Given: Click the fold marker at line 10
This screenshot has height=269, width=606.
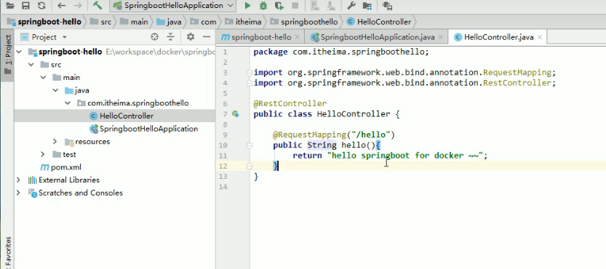Looking at the screenshot, I should point(250,145).
